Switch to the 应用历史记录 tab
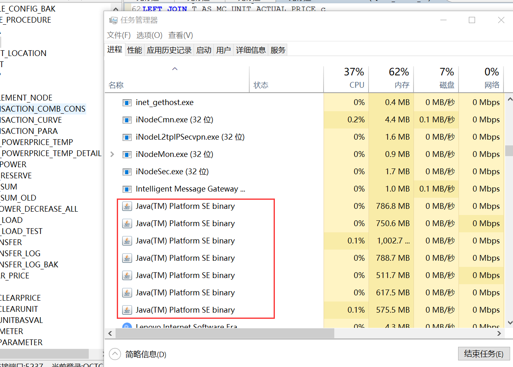Screen dimensions: 513x367 169,50
